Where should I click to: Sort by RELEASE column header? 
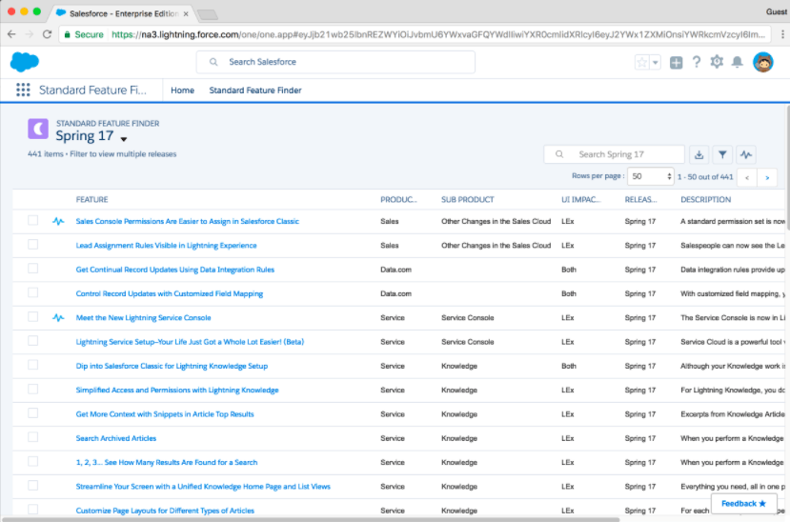pos(641,199)
